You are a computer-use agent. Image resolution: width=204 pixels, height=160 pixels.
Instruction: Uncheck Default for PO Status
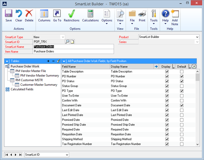pos(182,81)
